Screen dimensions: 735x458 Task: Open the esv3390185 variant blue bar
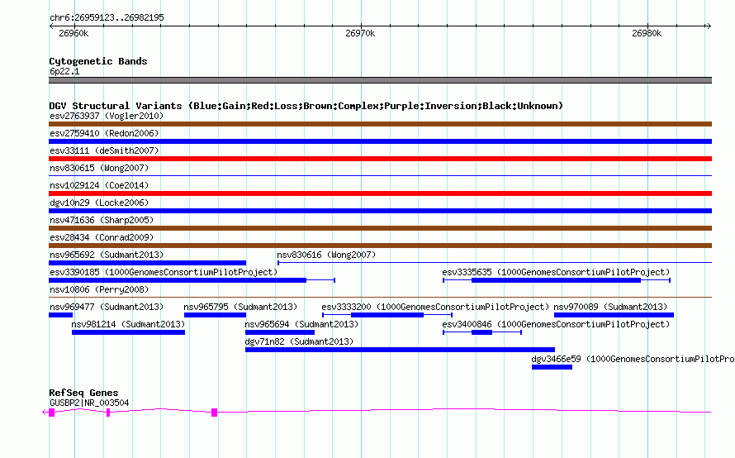[178, 280]
